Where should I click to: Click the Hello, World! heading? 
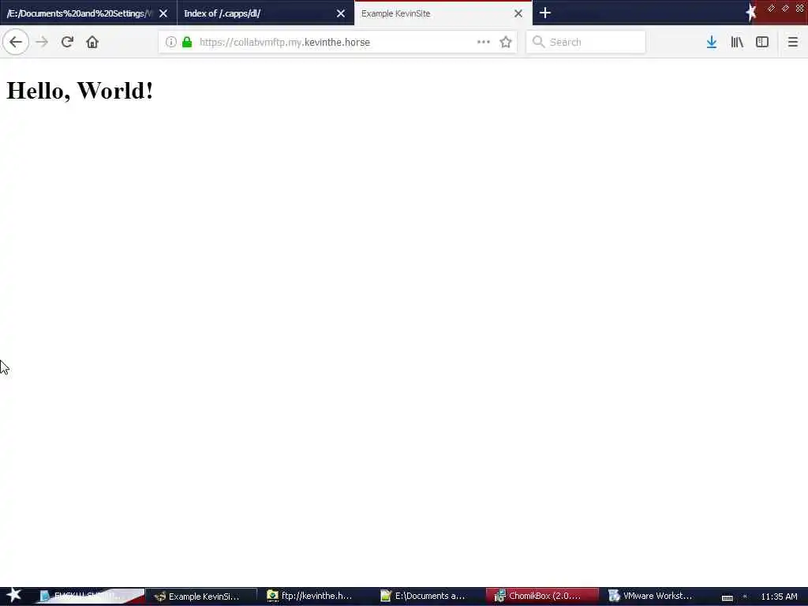[x=80, y=91]
